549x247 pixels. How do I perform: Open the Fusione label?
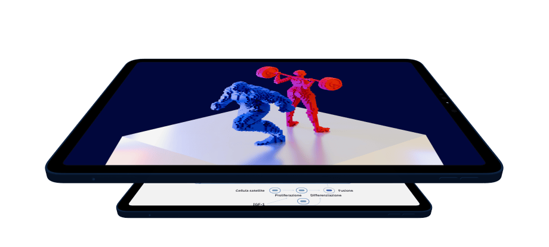[346, 190]
